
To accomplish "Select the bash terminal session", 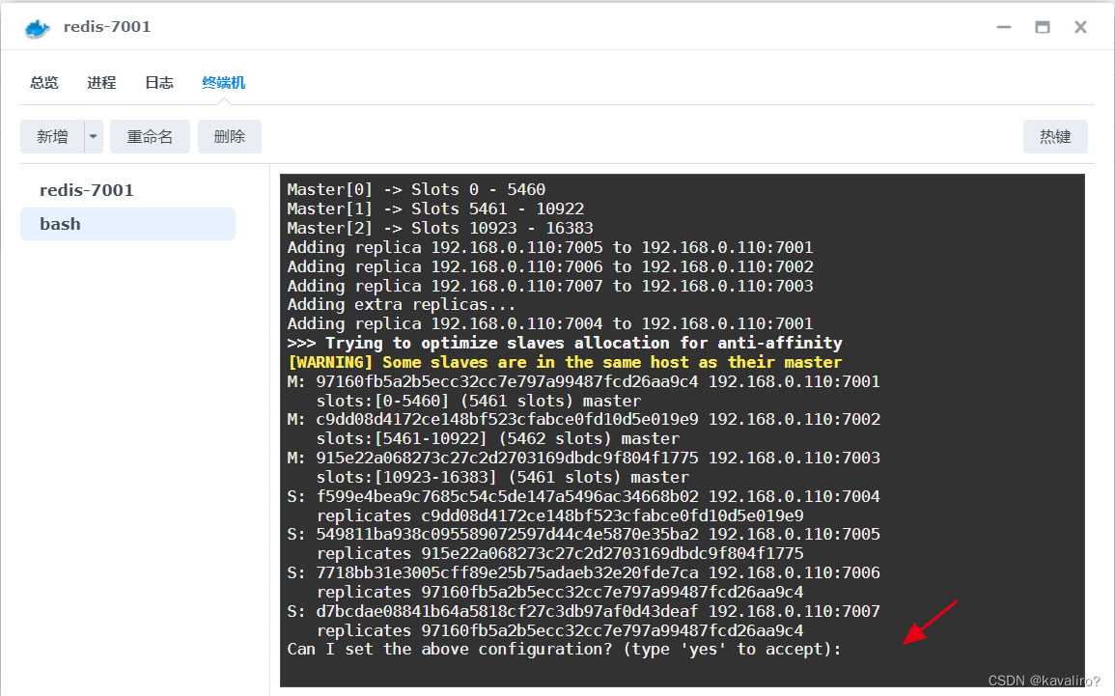I will coord(128,224).
